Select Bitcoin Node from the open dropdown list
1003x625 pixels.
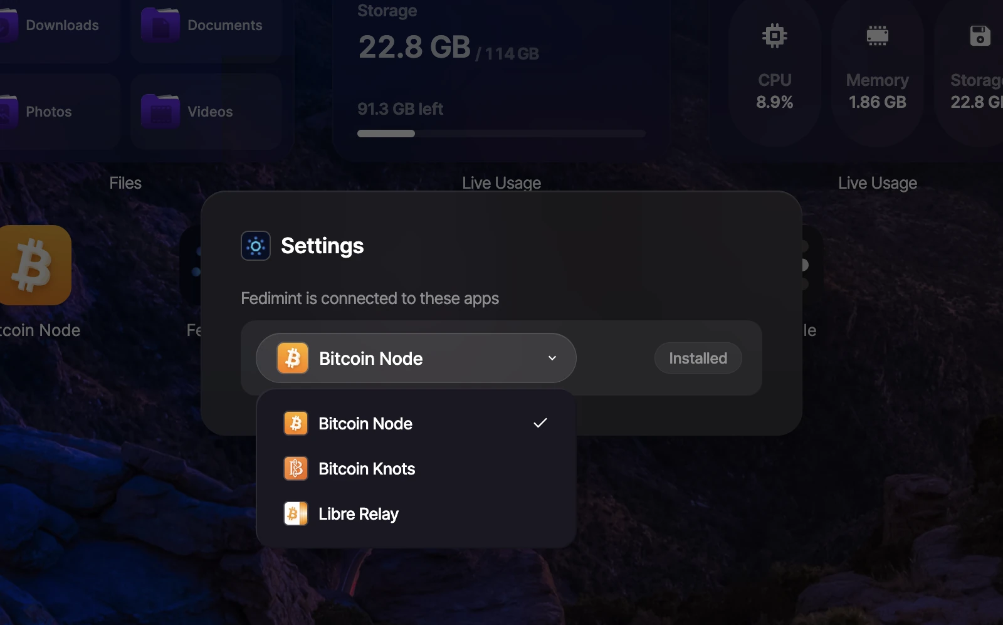(365, 423)
